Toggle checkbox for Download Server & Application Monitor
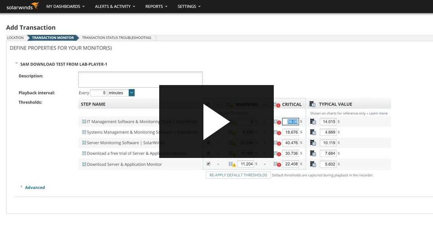Viewport: 433px width, 243px height. tap(208, 164)
